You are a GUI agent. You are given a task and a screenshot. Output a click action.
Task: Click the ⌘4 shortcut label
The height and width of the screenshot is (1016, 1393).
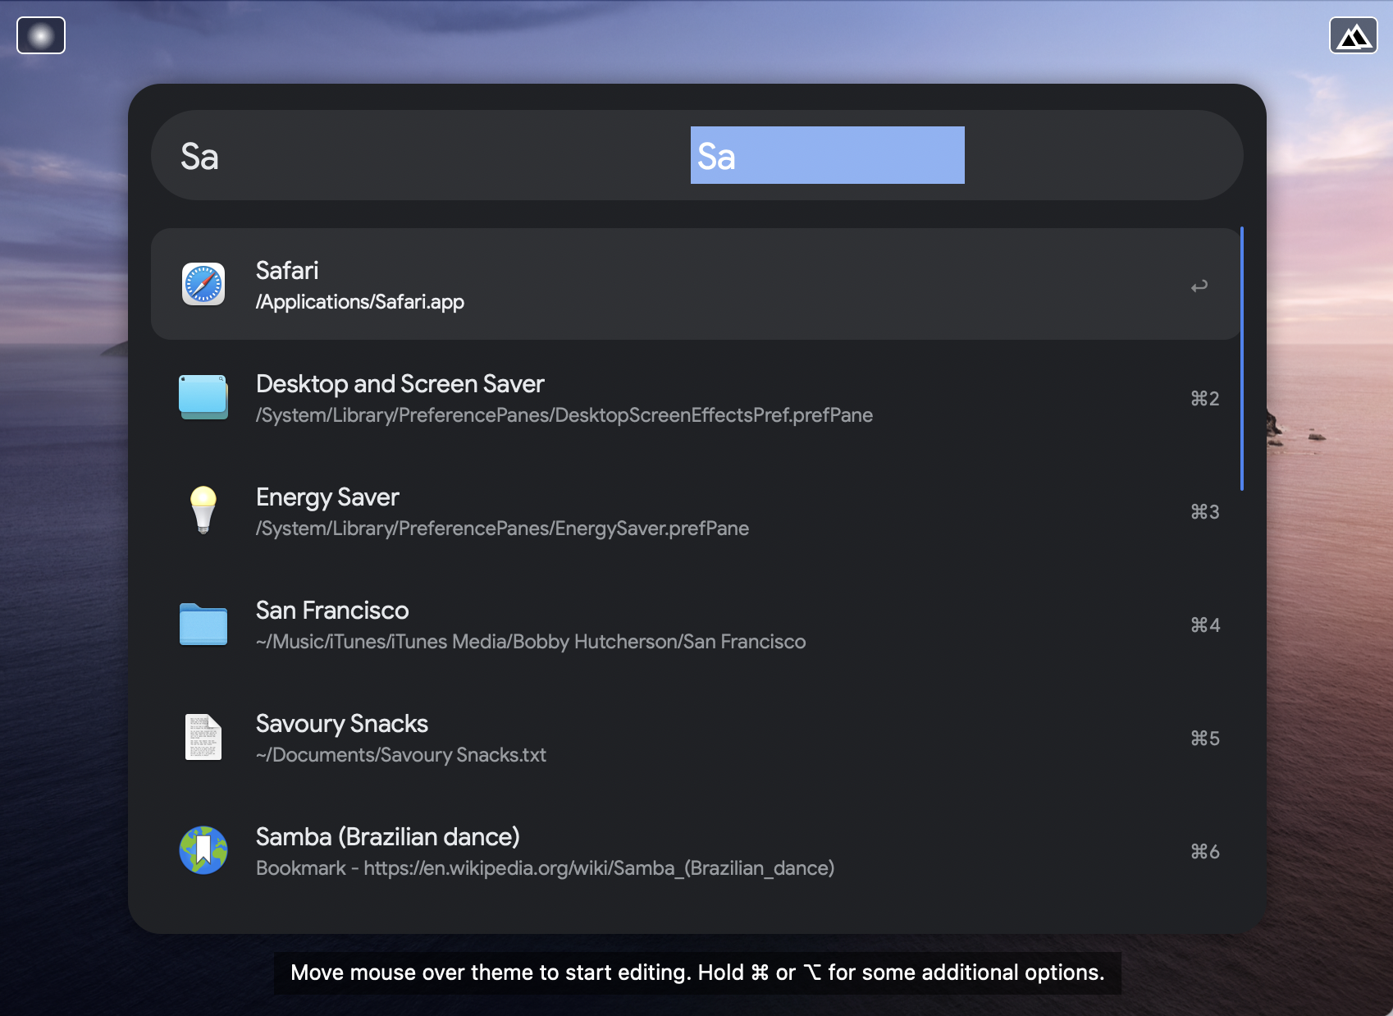tap(1205, 625)
